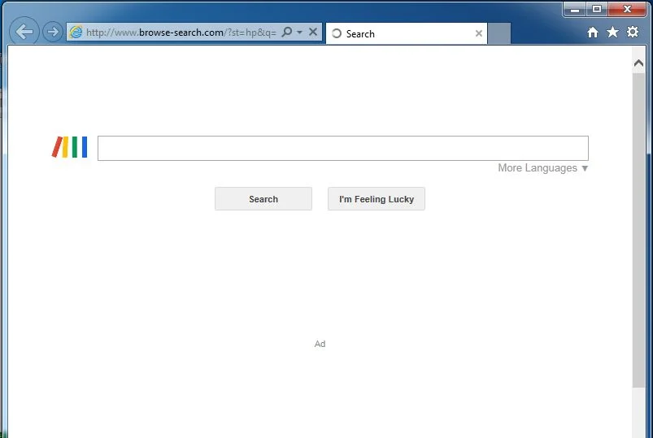Click the magnifier search icon in address bar
The image size is (653, 438).
pos(287,32)
